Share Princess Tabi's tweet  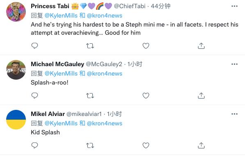tap(201, 46)
